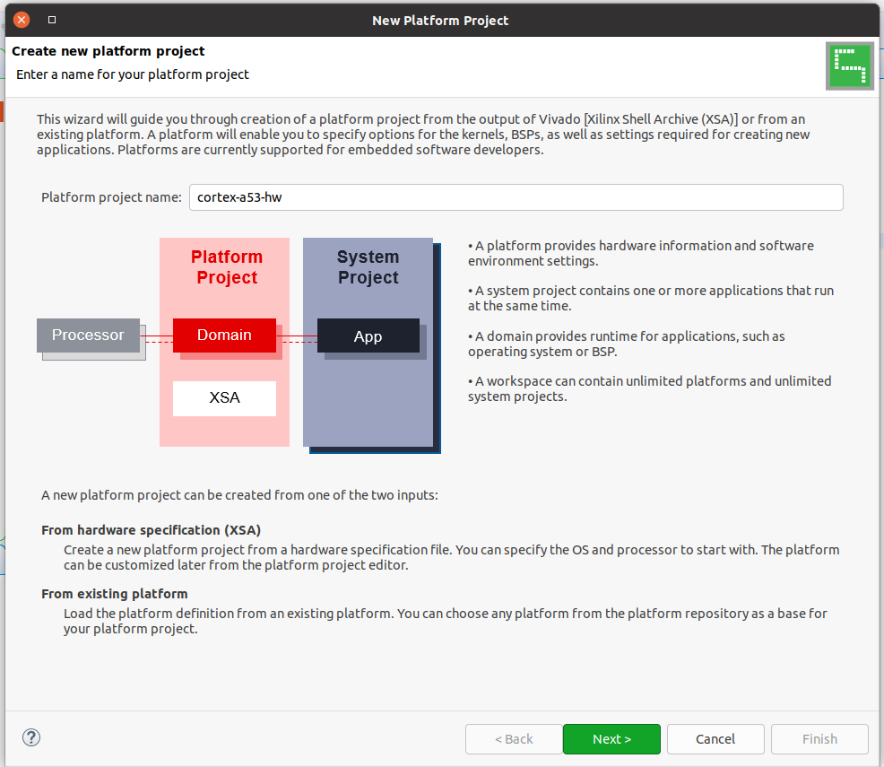Click the gray Processor box in diagram
Image resolution: width=884 pixels, height=767 pixels.
tap(88, 336)
